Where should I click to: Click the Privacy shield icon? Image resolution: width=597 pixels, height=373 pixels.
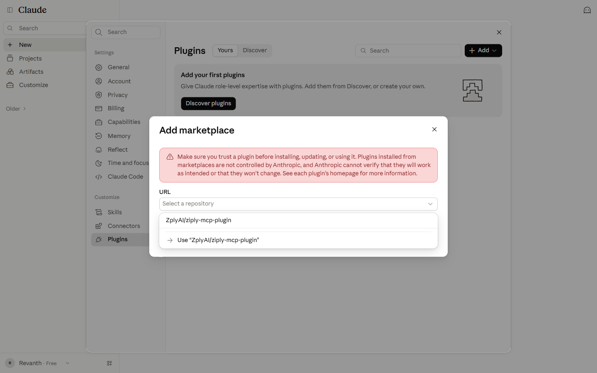pos(99,95)
